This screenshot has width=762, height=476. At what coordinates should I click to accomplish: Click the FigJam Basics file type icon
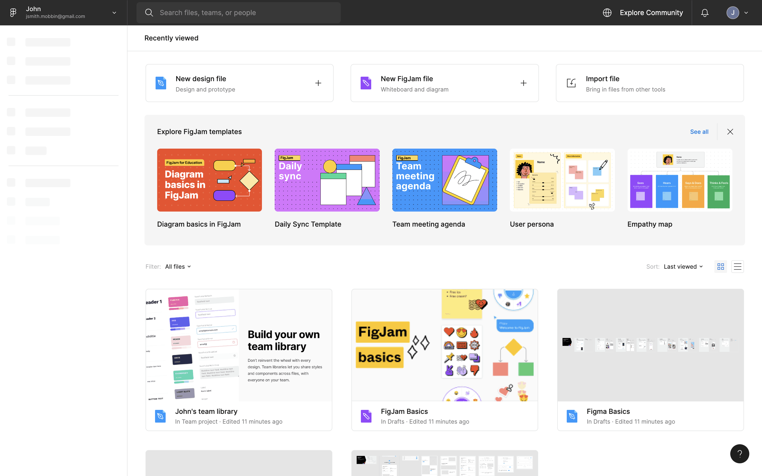tap(366, 416)
